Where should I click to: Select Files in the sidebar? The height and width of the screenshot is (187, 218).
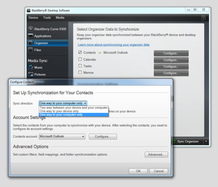(47, 50)
